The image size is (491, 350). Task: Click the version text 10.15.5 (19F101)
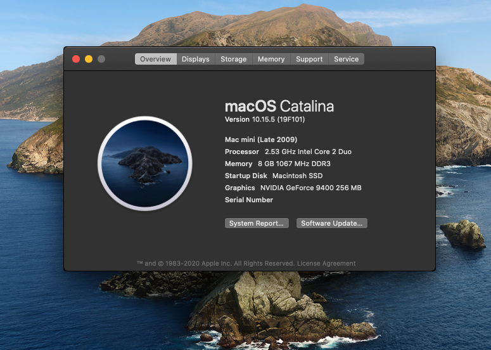pyautogui.click(x=278, y=119)
